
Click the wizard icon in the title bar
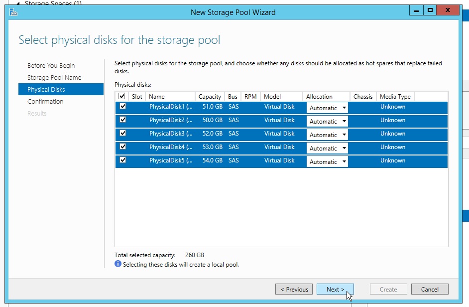click(13, 12)
